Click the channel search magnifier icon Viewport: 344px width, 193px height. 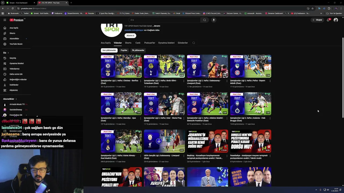point(193,43)
